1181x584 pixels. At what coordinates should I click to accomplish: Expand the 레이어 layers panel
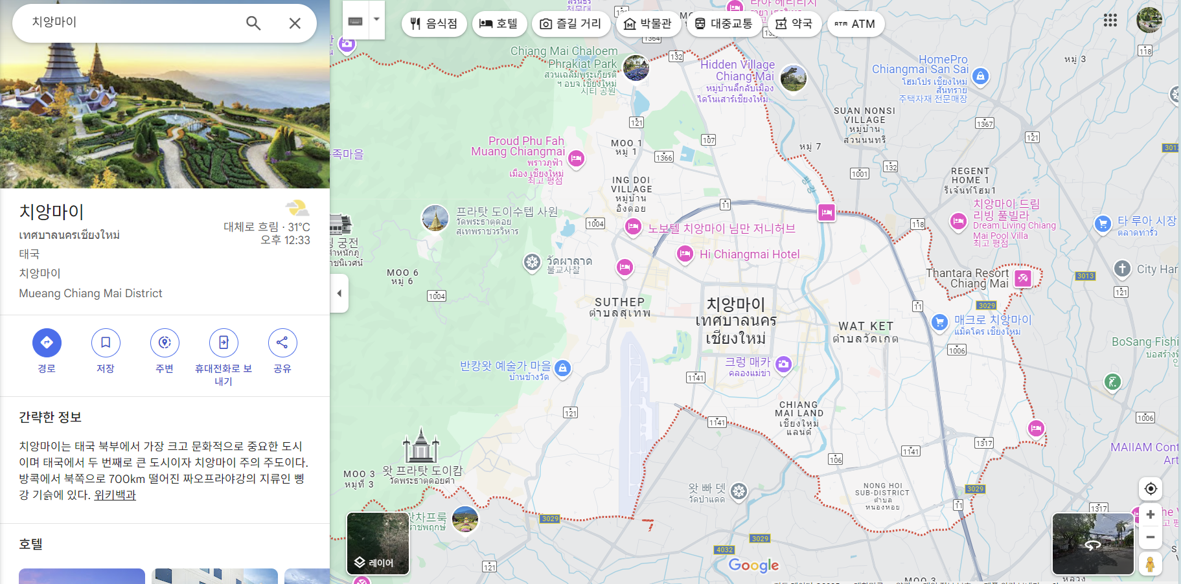click(x=378, y=544)
